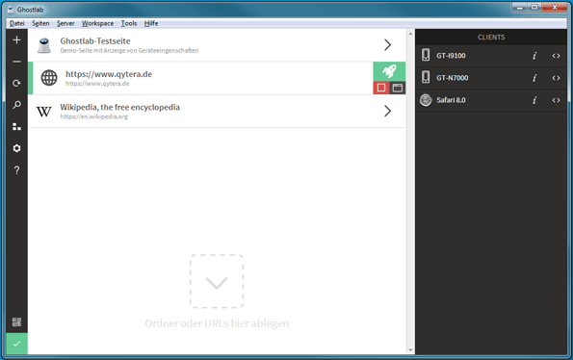Show info for GT-N7000 client
The image size is (573, 360).
[x=534, y=78]
